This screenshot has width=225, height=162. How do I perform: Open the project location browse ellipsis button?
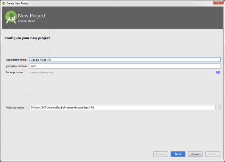(218, 107)
